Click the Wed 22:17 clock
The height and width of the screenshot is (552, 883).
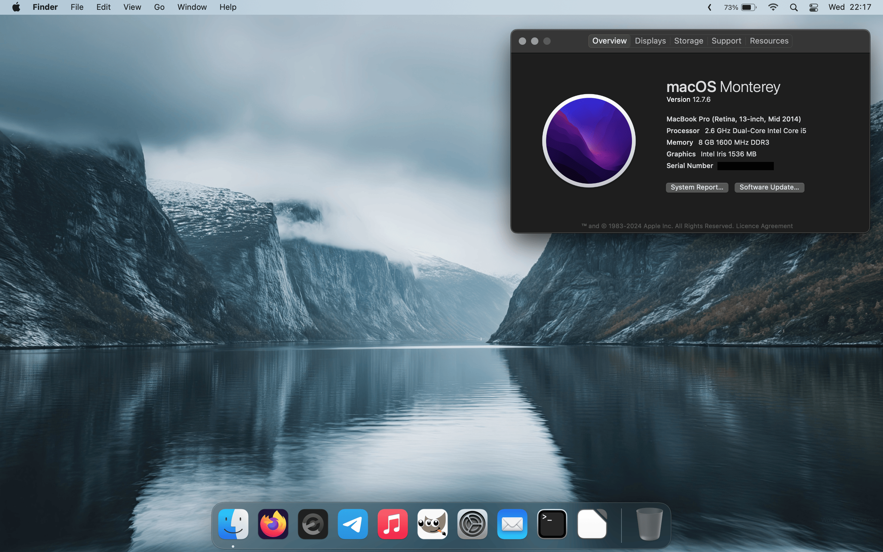[850, 7]
